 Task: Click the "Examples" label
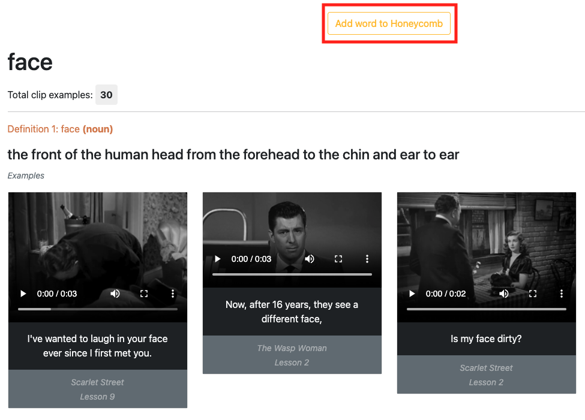pos(26,176)
